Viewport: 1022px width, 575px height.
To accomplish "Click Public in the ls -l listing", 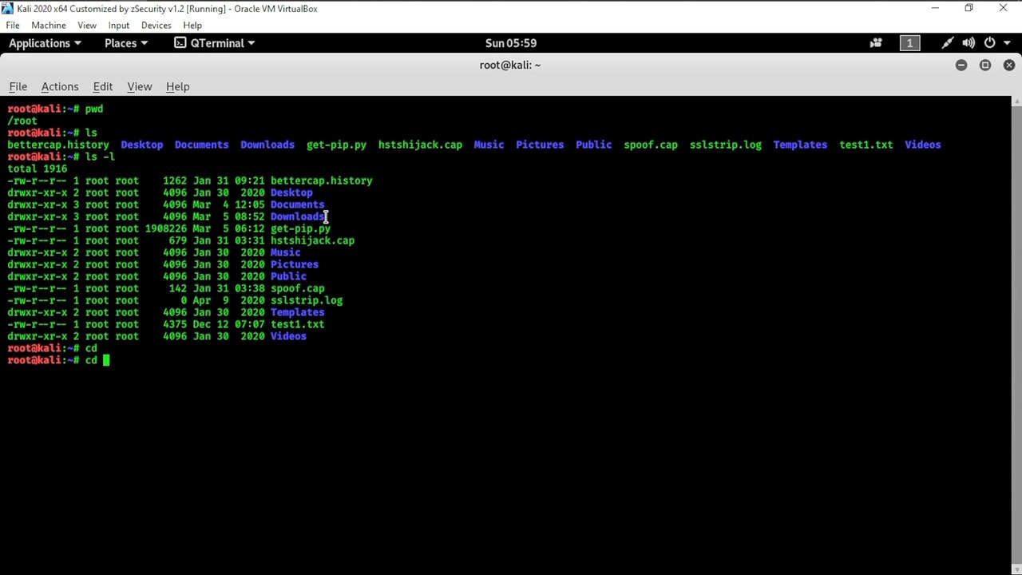I will [x=288, y=276].
